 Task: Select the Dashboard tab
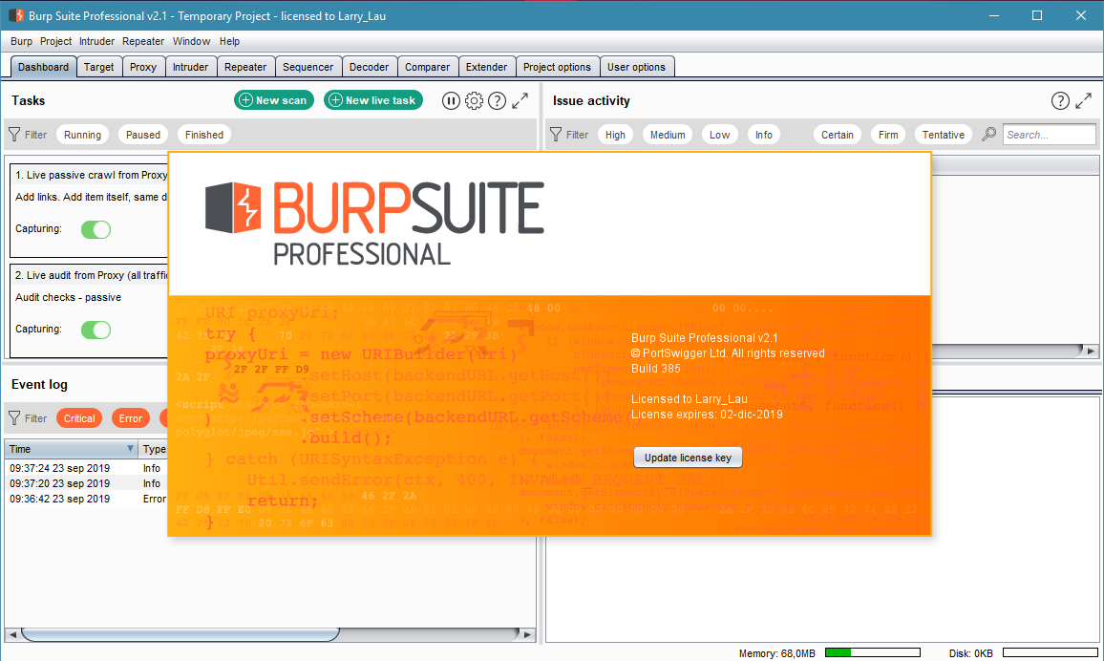tap(43, 67)
